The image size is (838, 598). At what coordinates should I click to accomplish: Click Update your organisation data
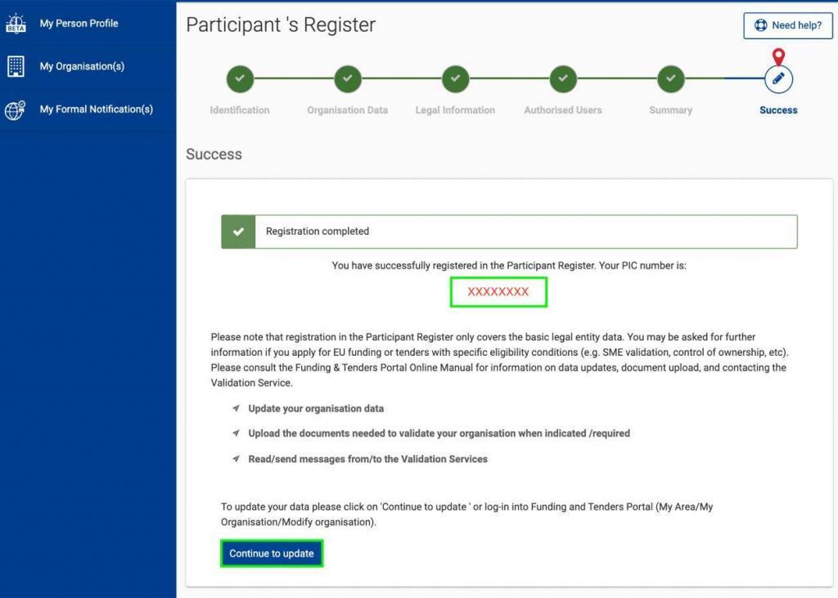click(x=316, y=408)
